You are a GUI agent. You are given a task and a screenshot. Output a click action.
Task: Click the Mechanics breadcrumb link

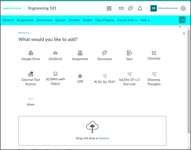tap(24, 33)
